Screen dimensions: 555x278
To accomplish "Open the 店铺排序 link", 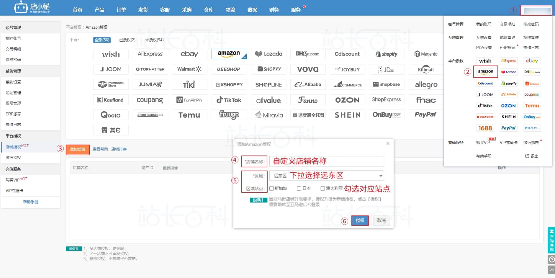I will click(119, 149).
